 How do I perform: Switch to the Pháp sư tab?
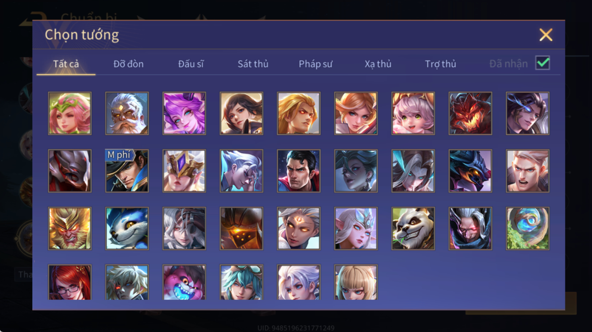click(315, 64)
